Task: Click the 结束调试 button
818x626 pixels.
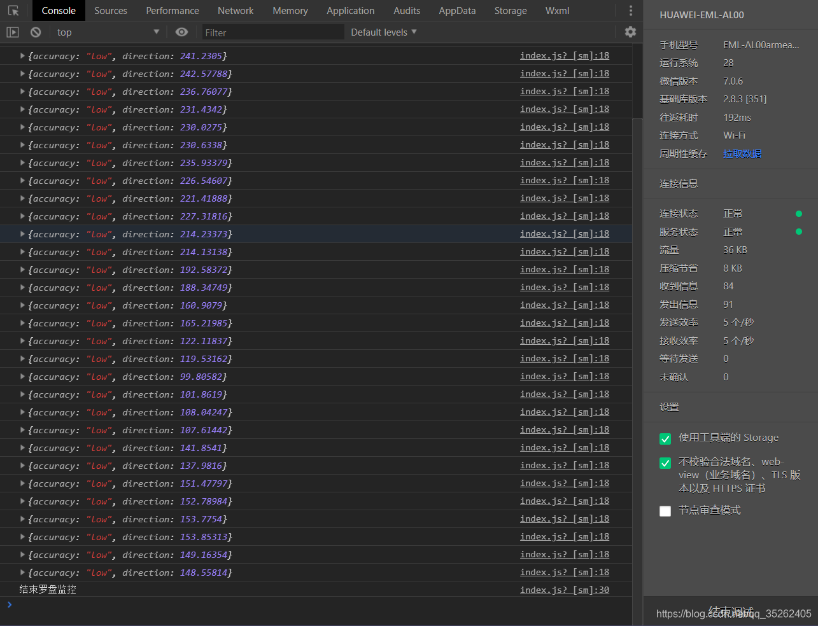Action: click(x=731, y=612)
